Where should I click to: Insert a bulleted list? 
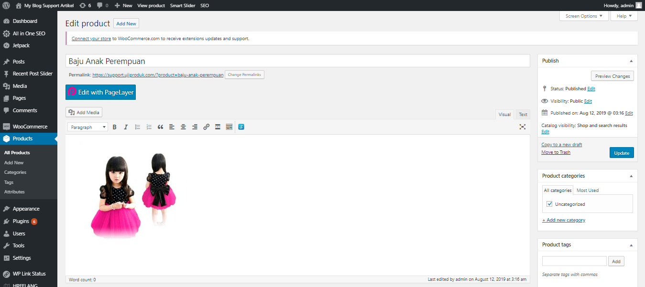point(137,127)
